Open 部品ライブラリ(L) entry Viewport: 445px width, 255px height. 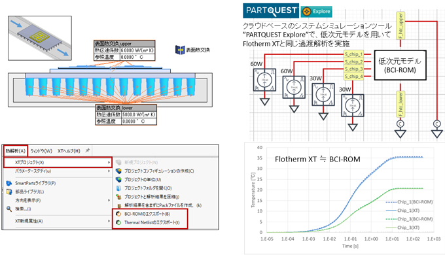[x=29, y=192]
